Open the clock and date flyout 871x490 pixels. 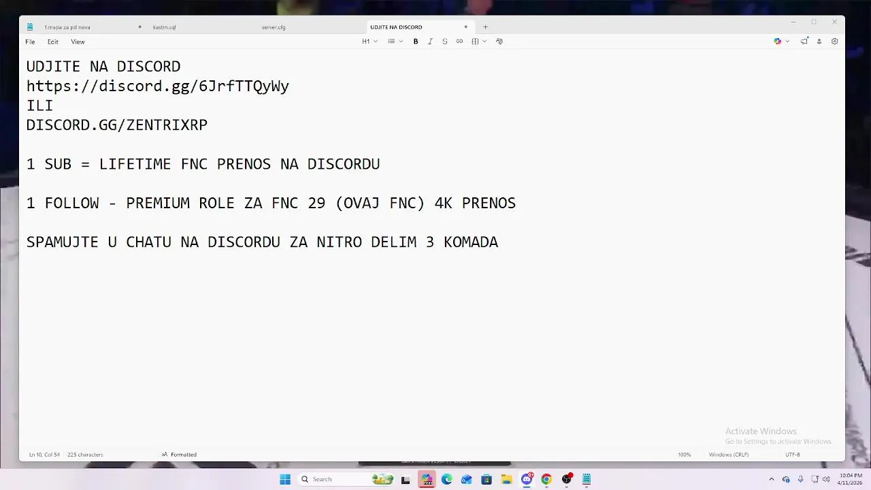coord(851,479)
